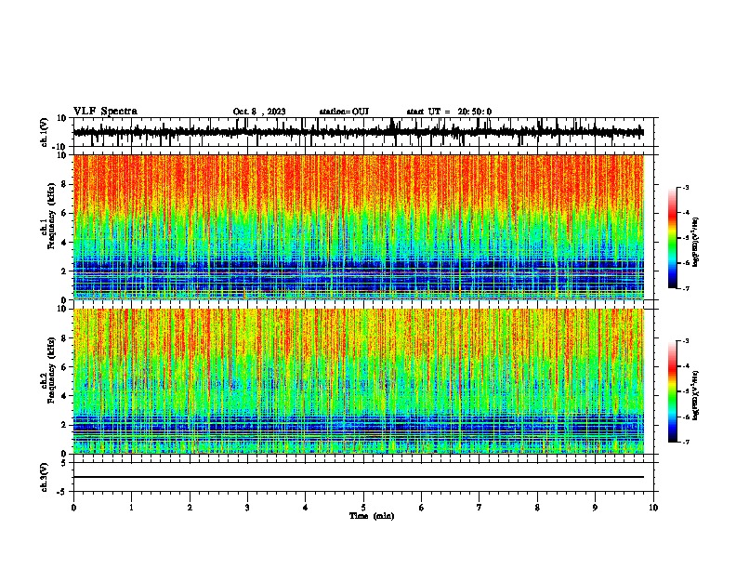Click the ch.1 color bar log(PSD) unit label

click(696, 243)
